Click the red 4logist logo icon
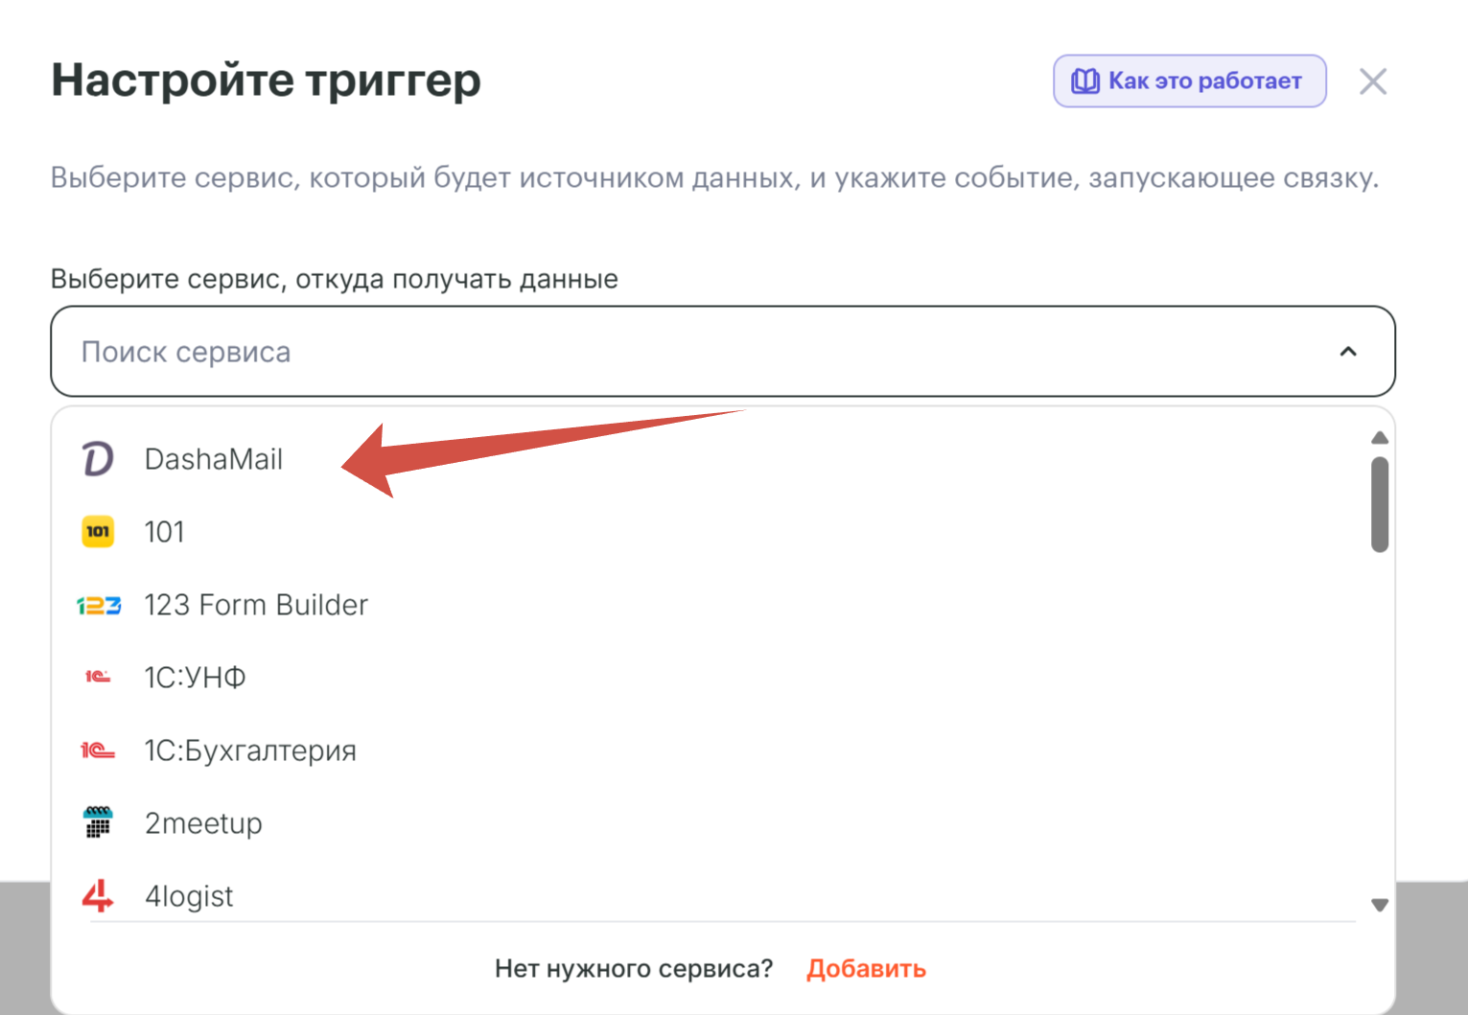The width and height of the screenshot is (1468, 1015). click(98, 895)
